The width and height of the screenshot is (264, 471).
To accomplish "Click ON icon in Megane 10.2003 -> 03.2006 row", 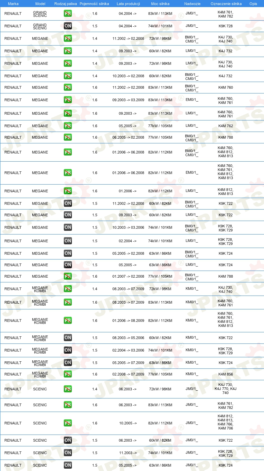I will 68,227.
